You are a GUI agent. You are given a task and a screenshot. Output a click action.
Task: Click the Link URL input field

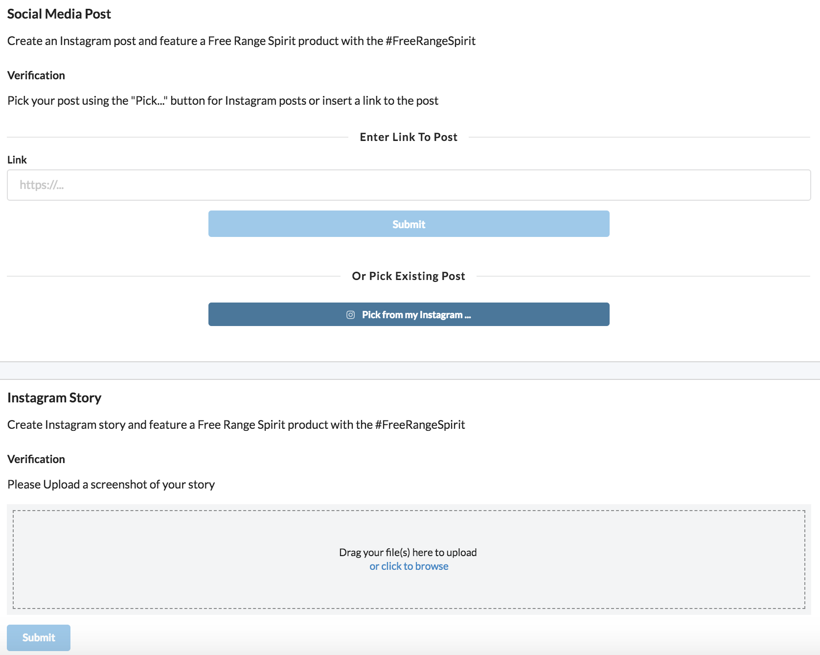409,185
